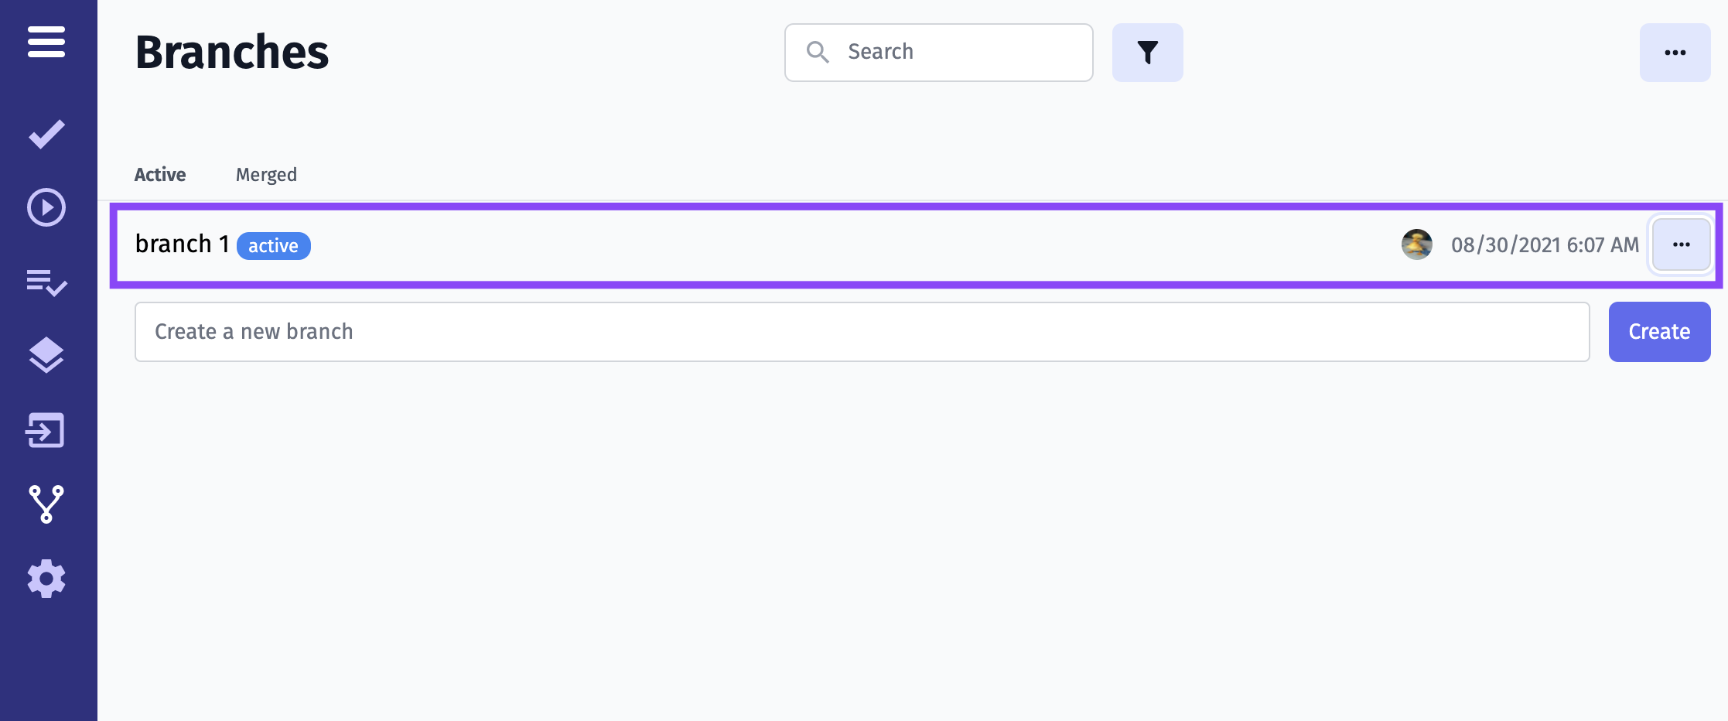This screenshot has width=1728, height=721.
Task: Click the stacked layers sidebar icon
Action: (x=46, y=355)
